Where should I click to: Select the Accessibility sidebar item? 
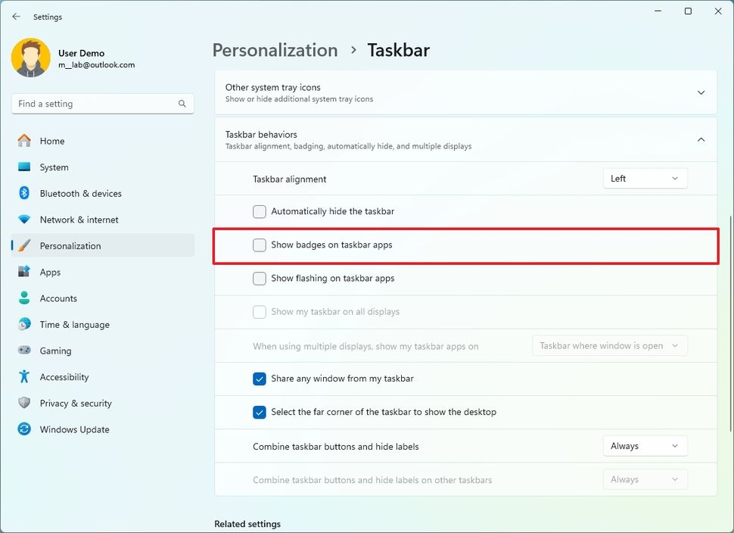coord(64,377)
